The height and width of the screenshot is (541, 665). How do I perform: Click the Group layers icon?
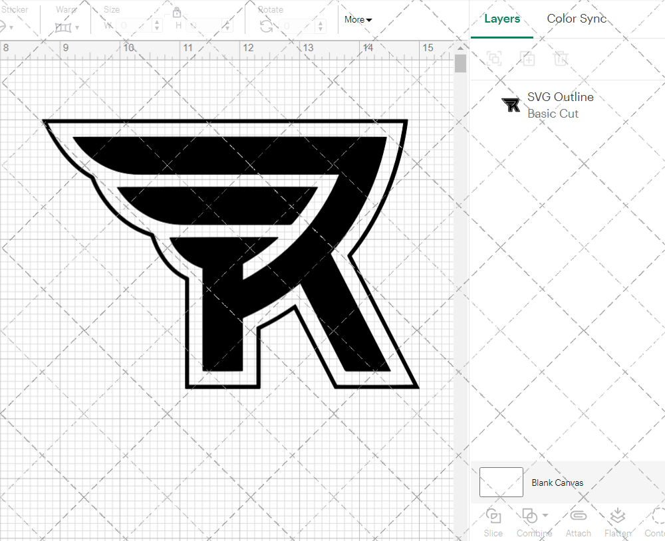pyautogui.click(x=494, y=58)
